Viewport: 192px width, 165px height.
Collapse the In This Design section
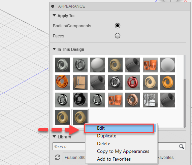(x=54, y=49)
